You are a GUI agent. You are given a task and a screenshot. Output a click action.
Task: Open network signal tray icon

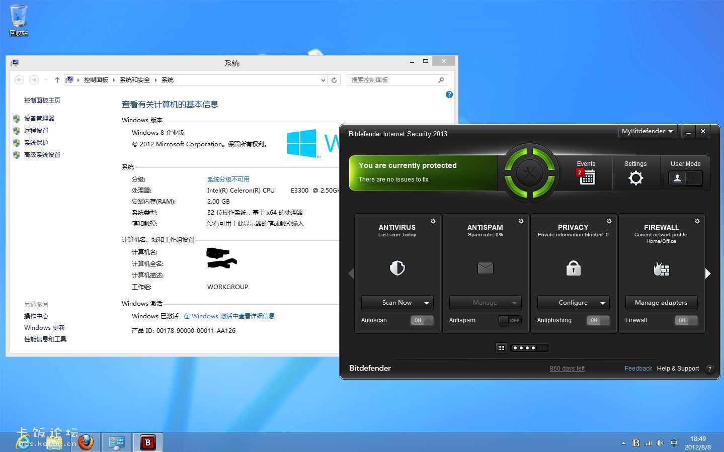tap(648, 443)
